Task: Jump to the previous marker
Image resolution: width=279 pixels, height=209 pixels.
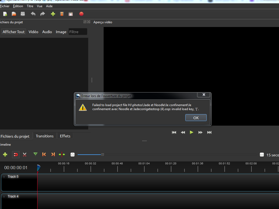Action: pos(44,154)
